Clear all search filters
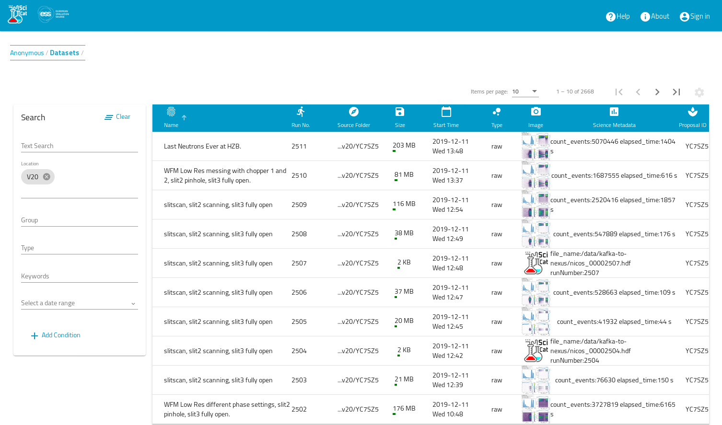 pos(117,117)
